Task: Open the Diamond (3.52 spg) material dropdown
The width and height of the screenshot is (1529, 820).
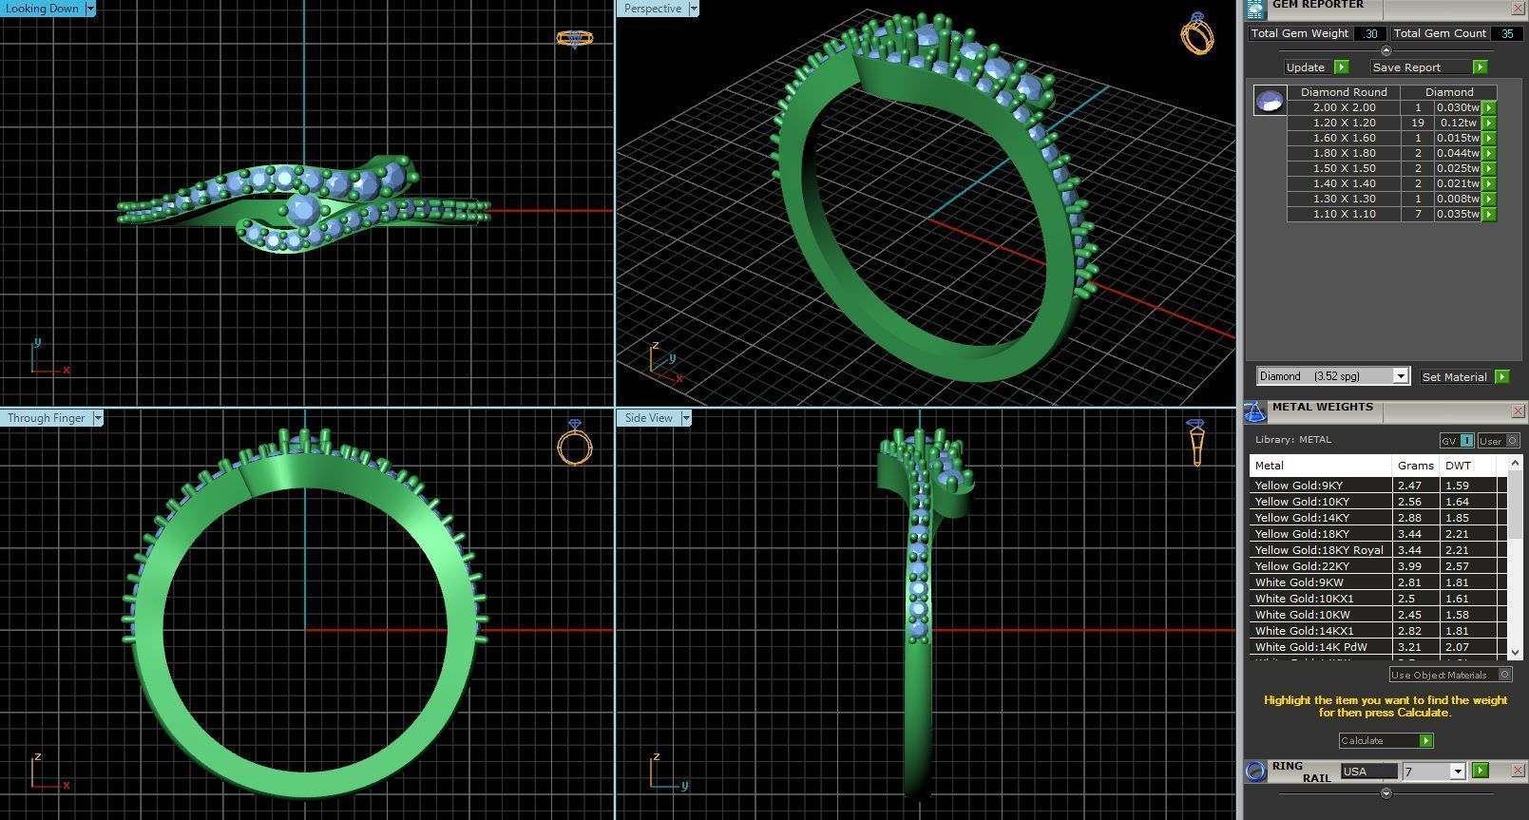Action: 1400,376
